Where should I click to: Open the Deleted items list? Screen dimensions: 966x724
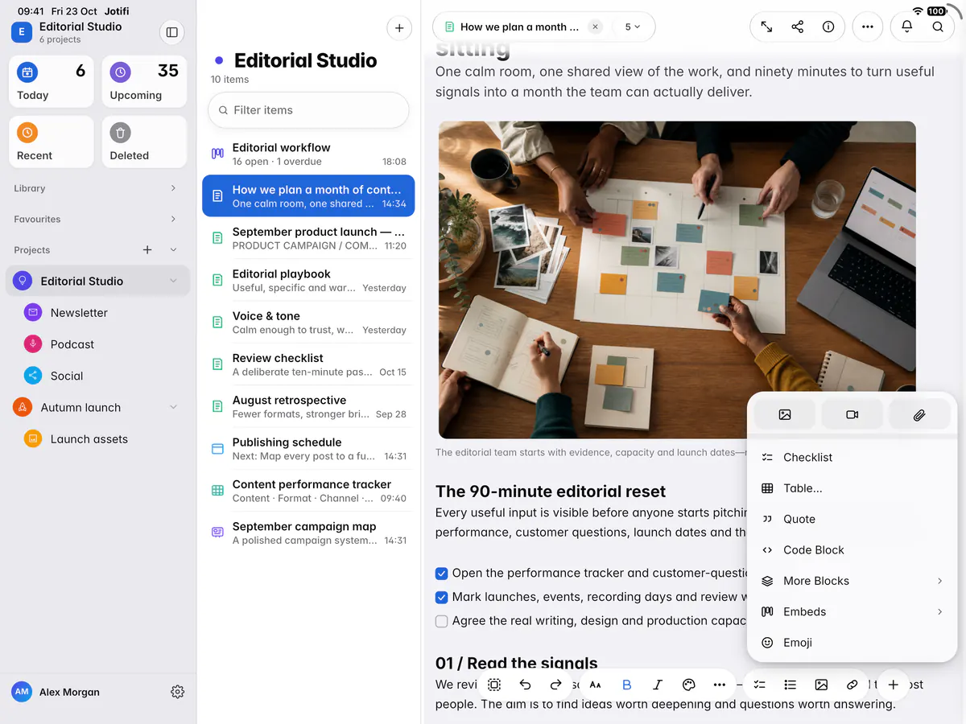145,142
